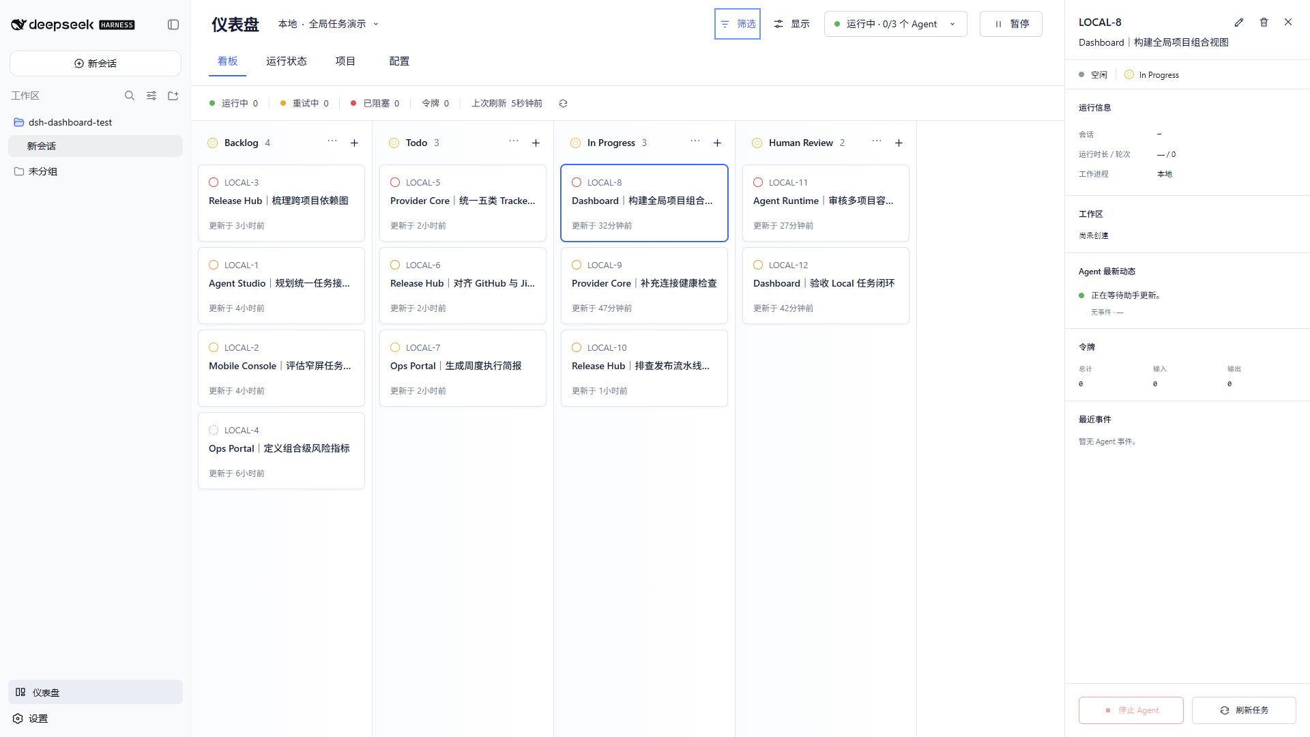
Task: Open the LOCAL-10 Release Hub card
Action: [644, 368]
